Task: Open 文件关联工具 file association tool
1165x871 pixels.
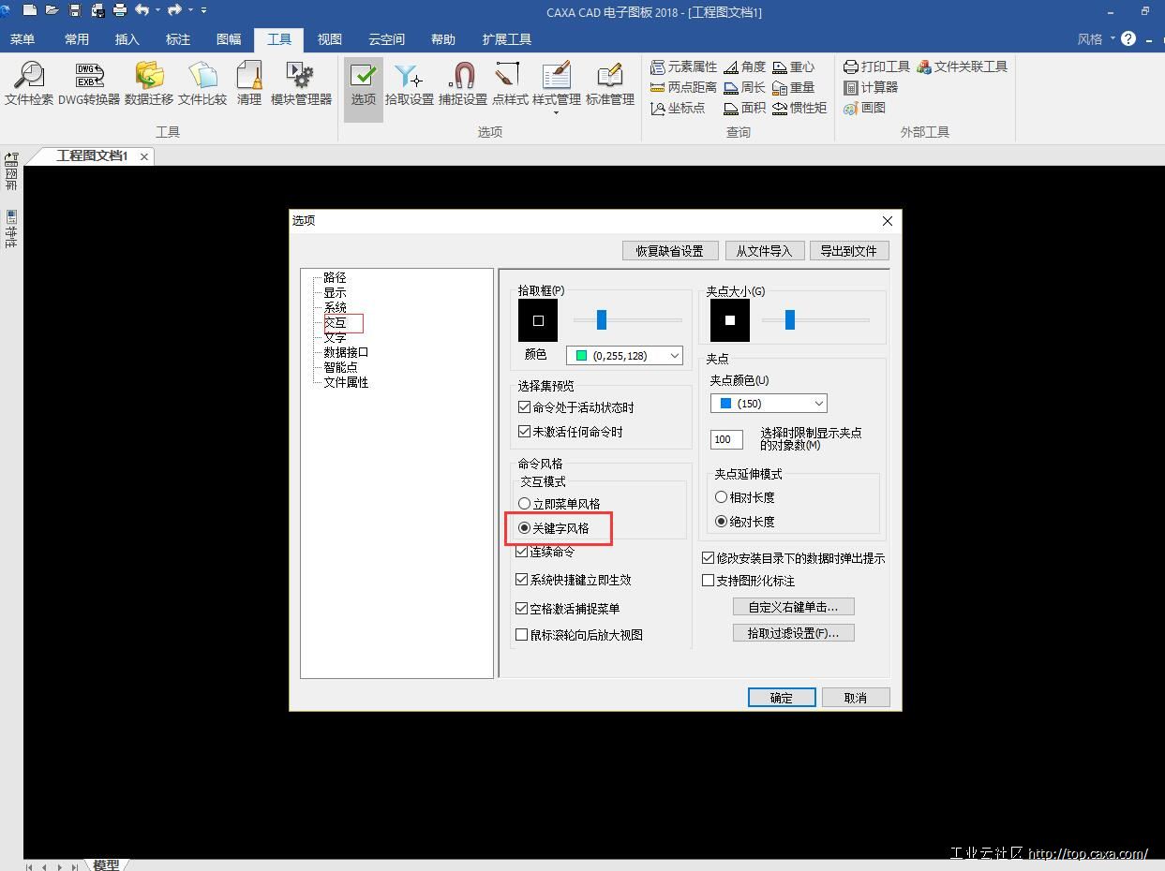Action: (x=963, y=66)
